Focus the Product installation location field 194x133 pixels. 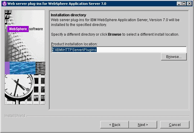119,50
